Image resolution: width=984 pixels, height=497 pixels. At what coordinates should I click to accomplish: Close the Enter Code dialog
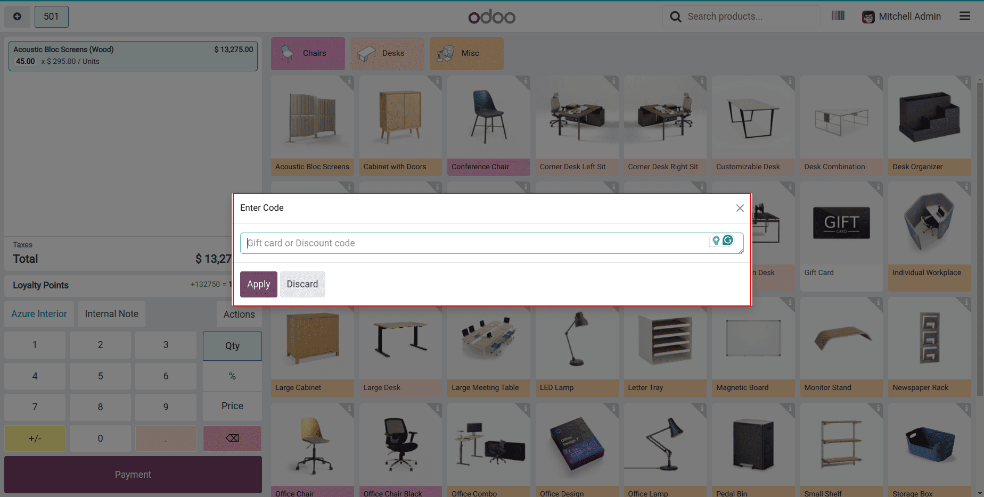tap(740, 208)
